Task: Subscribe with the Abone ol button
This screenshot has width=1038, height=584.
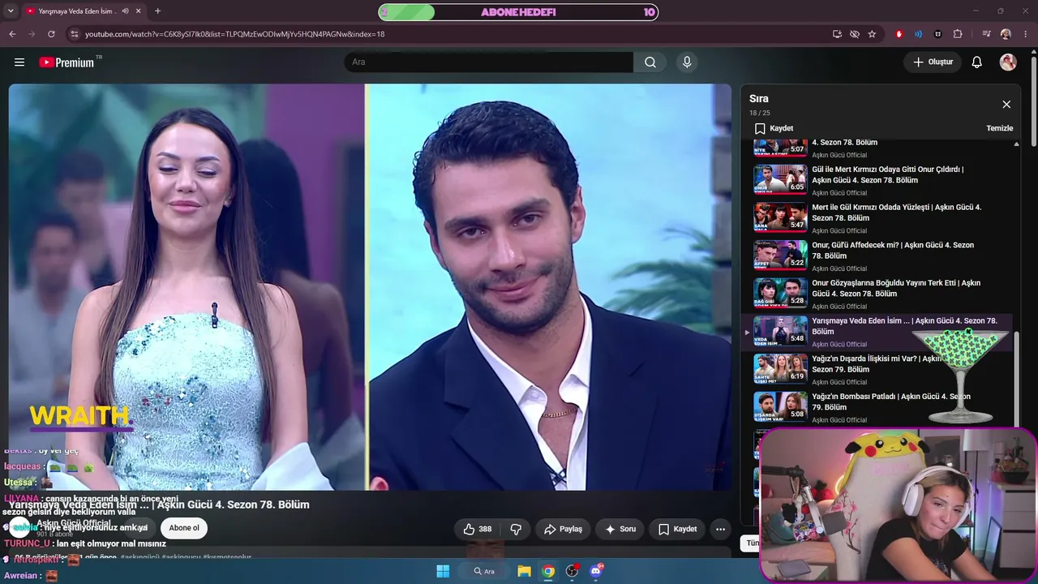Action: (x=184, y=528)
